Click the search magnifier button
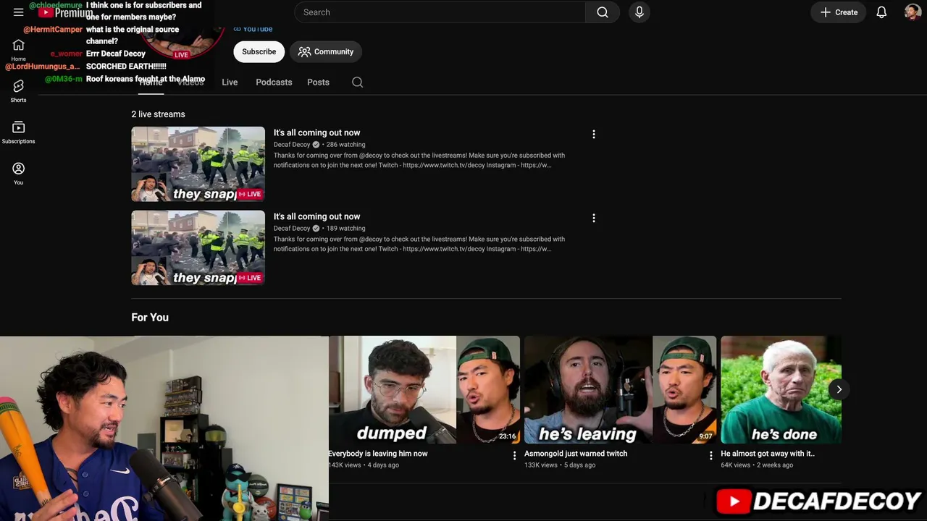This screenshot has width=927, height=521. pos(603,12)
